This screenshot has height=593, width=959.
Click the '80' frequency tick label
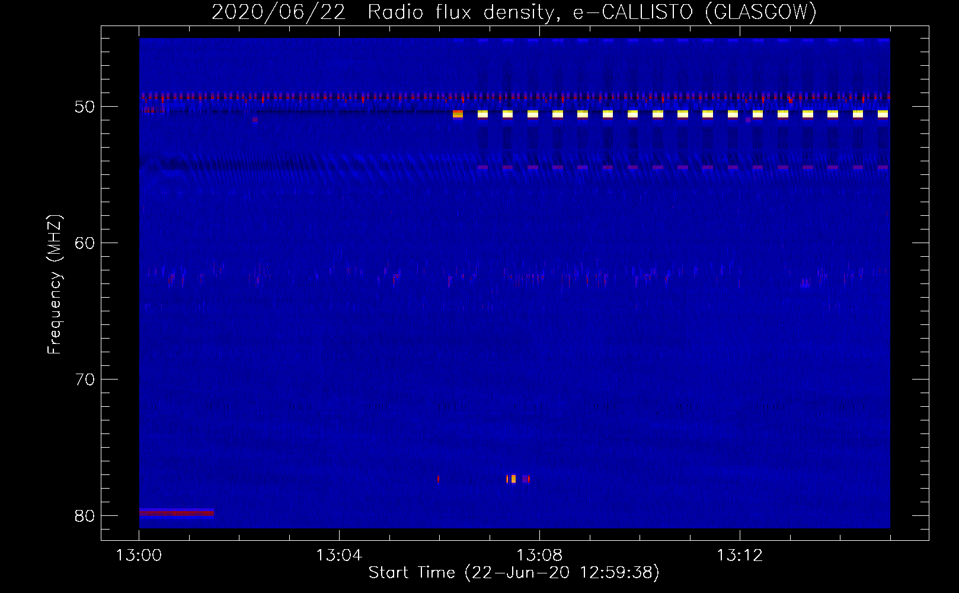pos(85,516)
